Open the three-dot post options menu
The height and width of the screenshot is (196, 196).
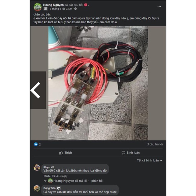[x=159, y=7]
